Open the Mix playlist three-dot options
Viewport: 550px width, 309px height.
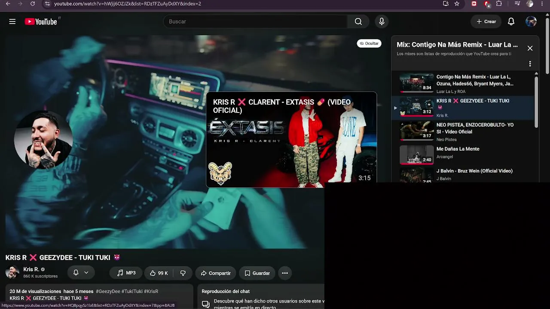tap(530, 64)
